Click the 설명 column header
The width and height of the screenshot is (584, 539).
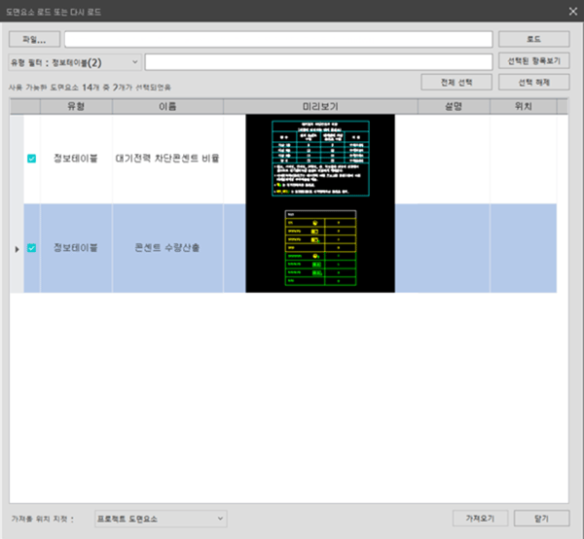click(x=454, y=106)
